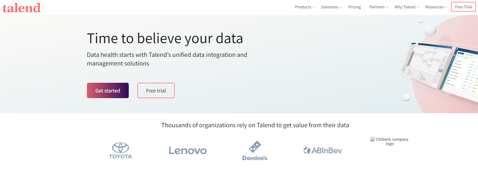Expand the Resources dropdown chevron

pos(446,7)
